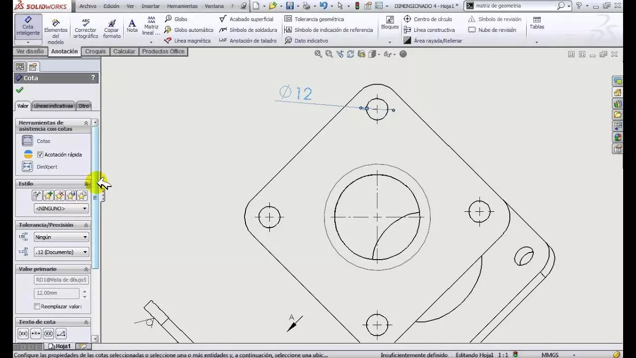
Task: Open the NINGUNO style dropdown
Action: (x=61, y=208)
